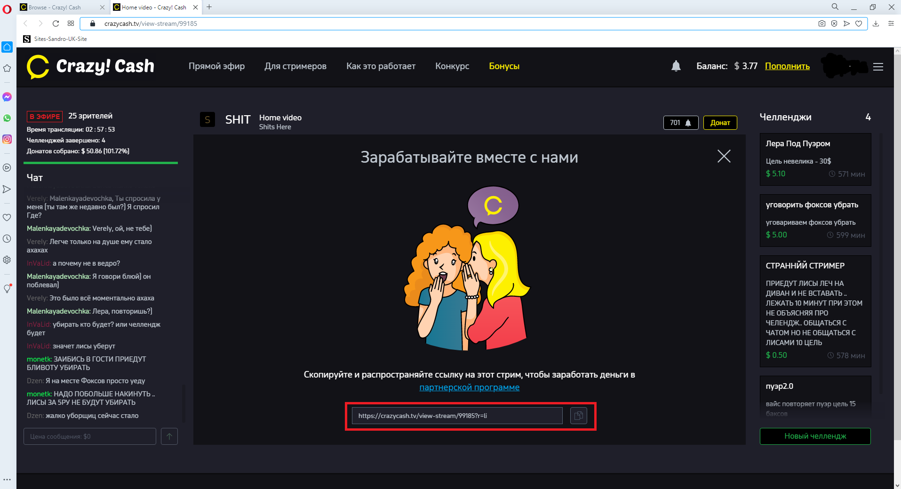
Task: Open Opera sidebar settings gear
Action: [x=7, y=260]
